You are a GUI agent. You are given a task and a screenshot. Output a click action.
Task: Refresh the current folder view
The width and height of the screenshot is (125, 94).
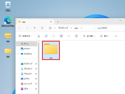pyautogui.click(x=42, y=28)
